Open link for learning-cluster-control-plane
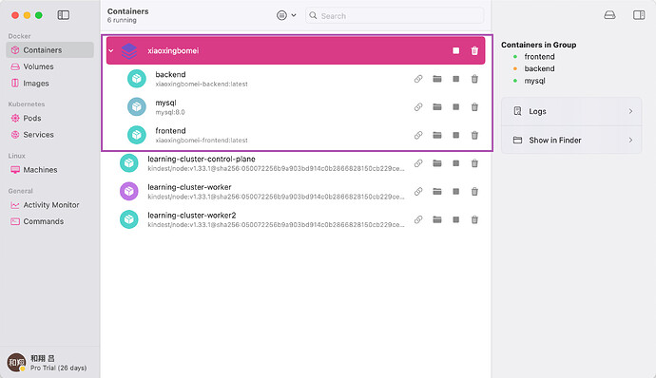This screenshot has width=656, height=378. tap(418, 163)
